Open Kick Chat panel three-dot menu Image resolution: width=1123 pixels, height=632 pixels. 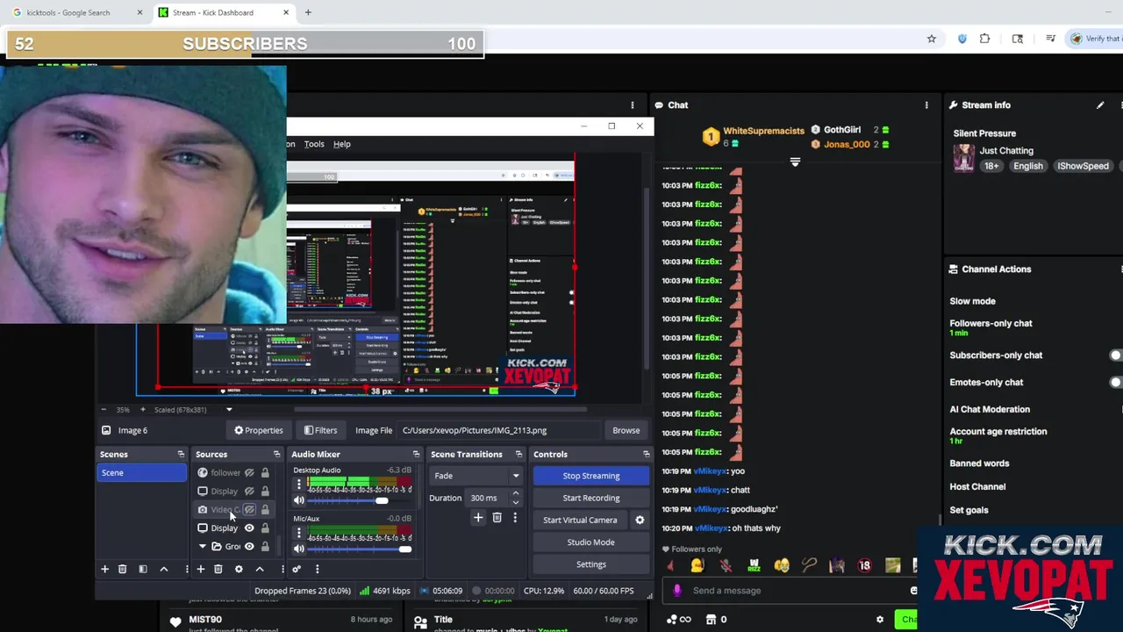click(926, 105)
